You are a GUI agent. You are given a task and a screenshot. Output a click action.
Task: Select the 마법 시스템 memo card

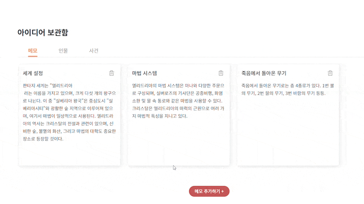coord(179,114)
